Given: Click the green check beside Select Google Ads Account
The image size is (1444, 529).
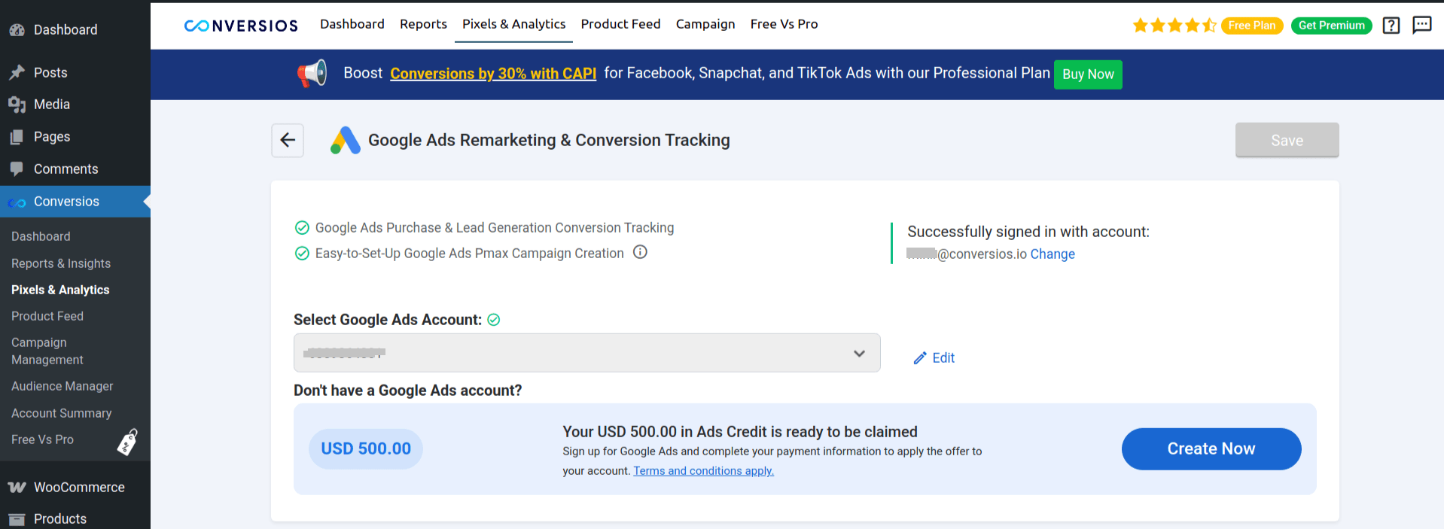Looking at the screenshot, I should tap(494, 320).
